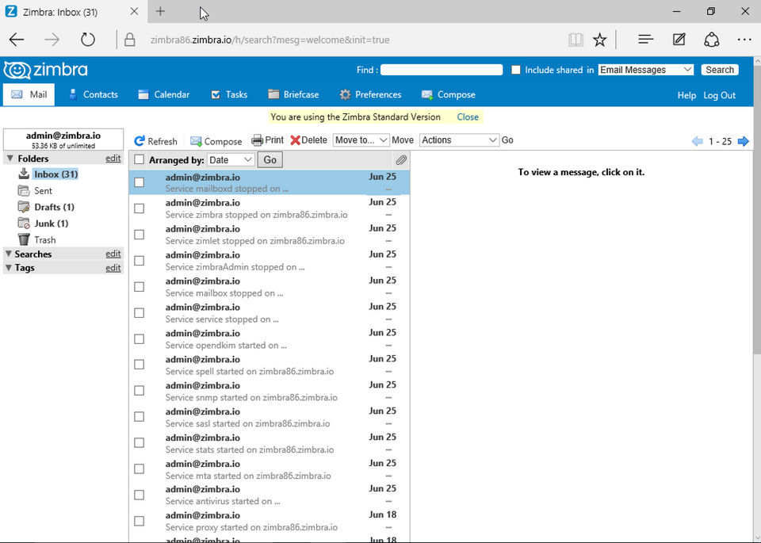761x543 pixels.
Task: Switch to the Briefcase tab
Action: 293,94
